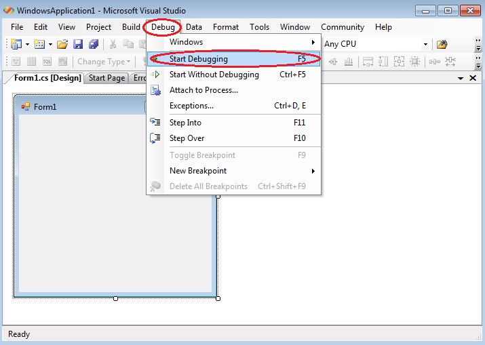The height and width of the screenshot is (345, 485).
Task: Select the Form1 title bar in designer
Action: click(82, 106)
